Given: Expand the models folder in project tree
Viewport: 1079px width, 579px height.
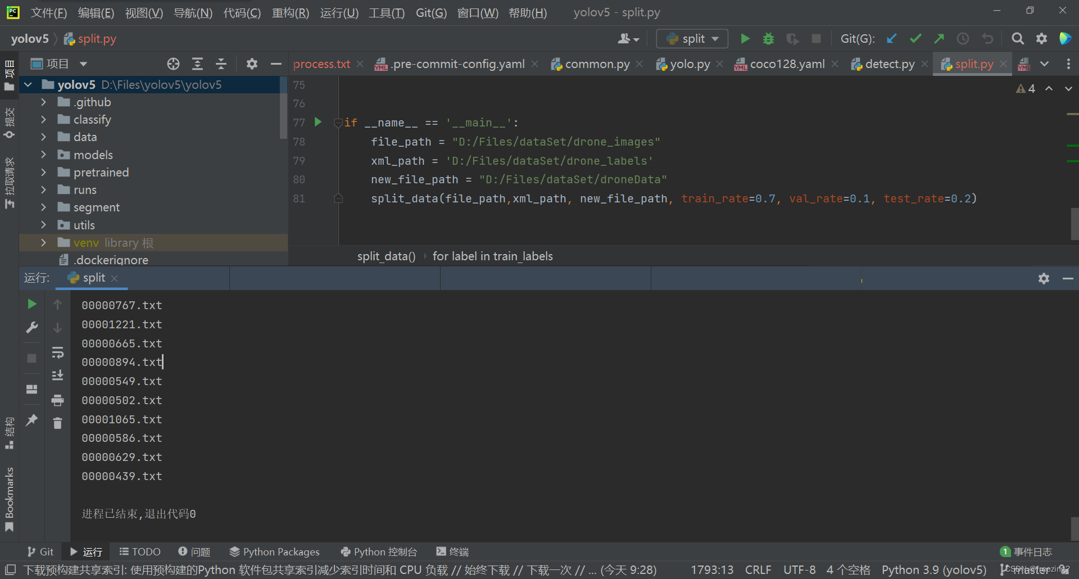Looking at the screenshot, I should (43, 155).
